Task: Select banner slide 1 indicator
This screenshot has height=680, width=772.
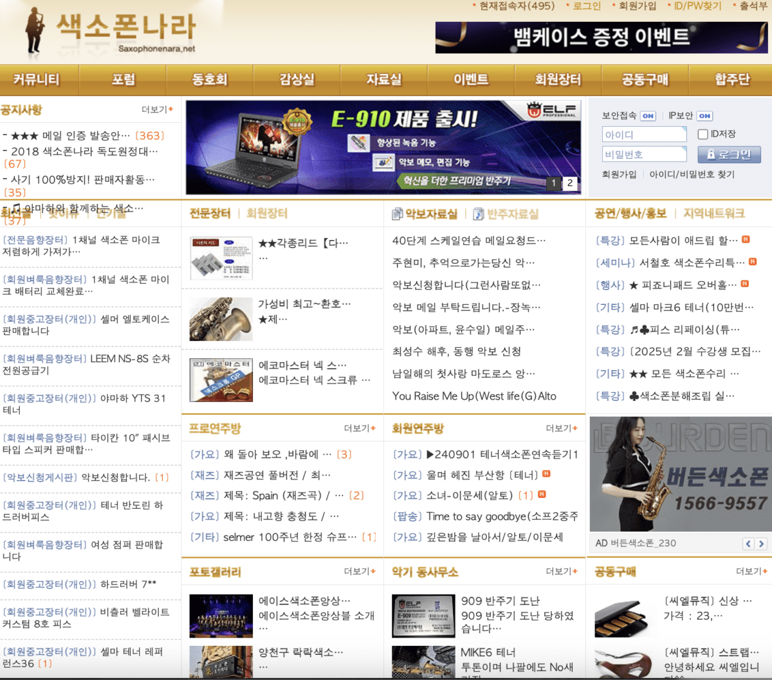Action: coord(553,183)
